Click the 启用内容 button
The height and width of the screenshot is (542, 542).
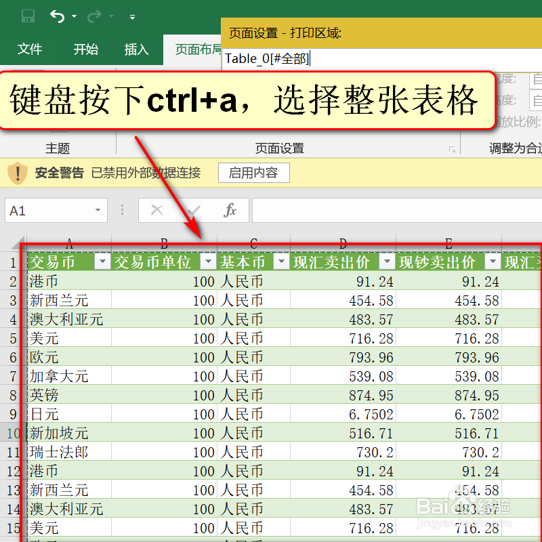253,172
